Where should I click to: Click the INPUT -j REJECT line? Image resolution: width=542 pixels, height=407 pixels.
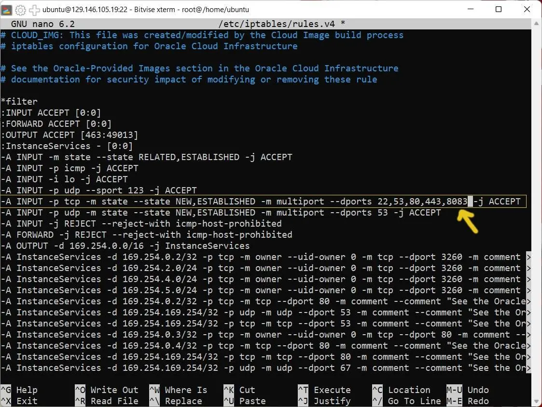(141, 224)
